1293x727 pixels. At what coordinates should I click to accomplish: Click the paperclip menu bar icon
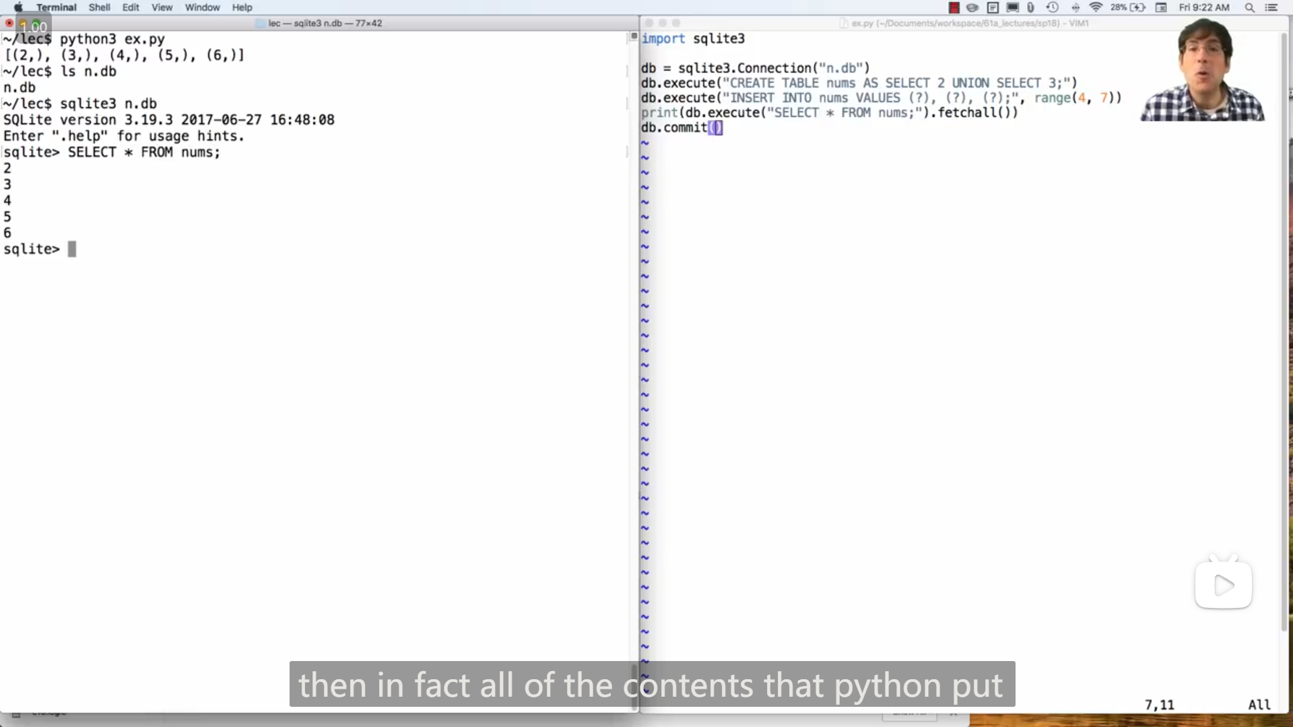click(x=1030, y=7)
